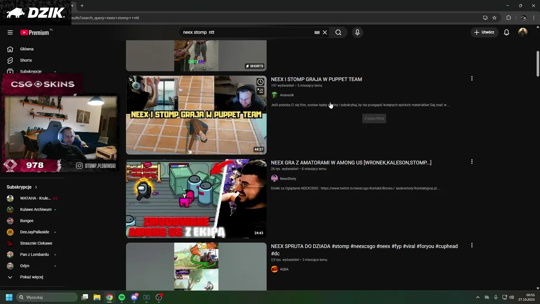Open Discord from the taskbar
540x304 pixels.
pos(134,297)
